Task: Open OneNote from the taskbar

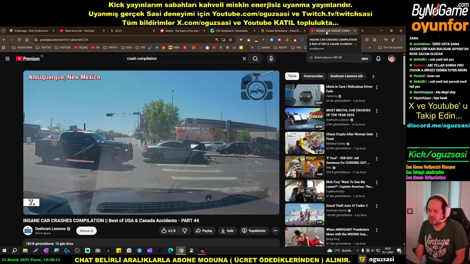Action: 46,251
